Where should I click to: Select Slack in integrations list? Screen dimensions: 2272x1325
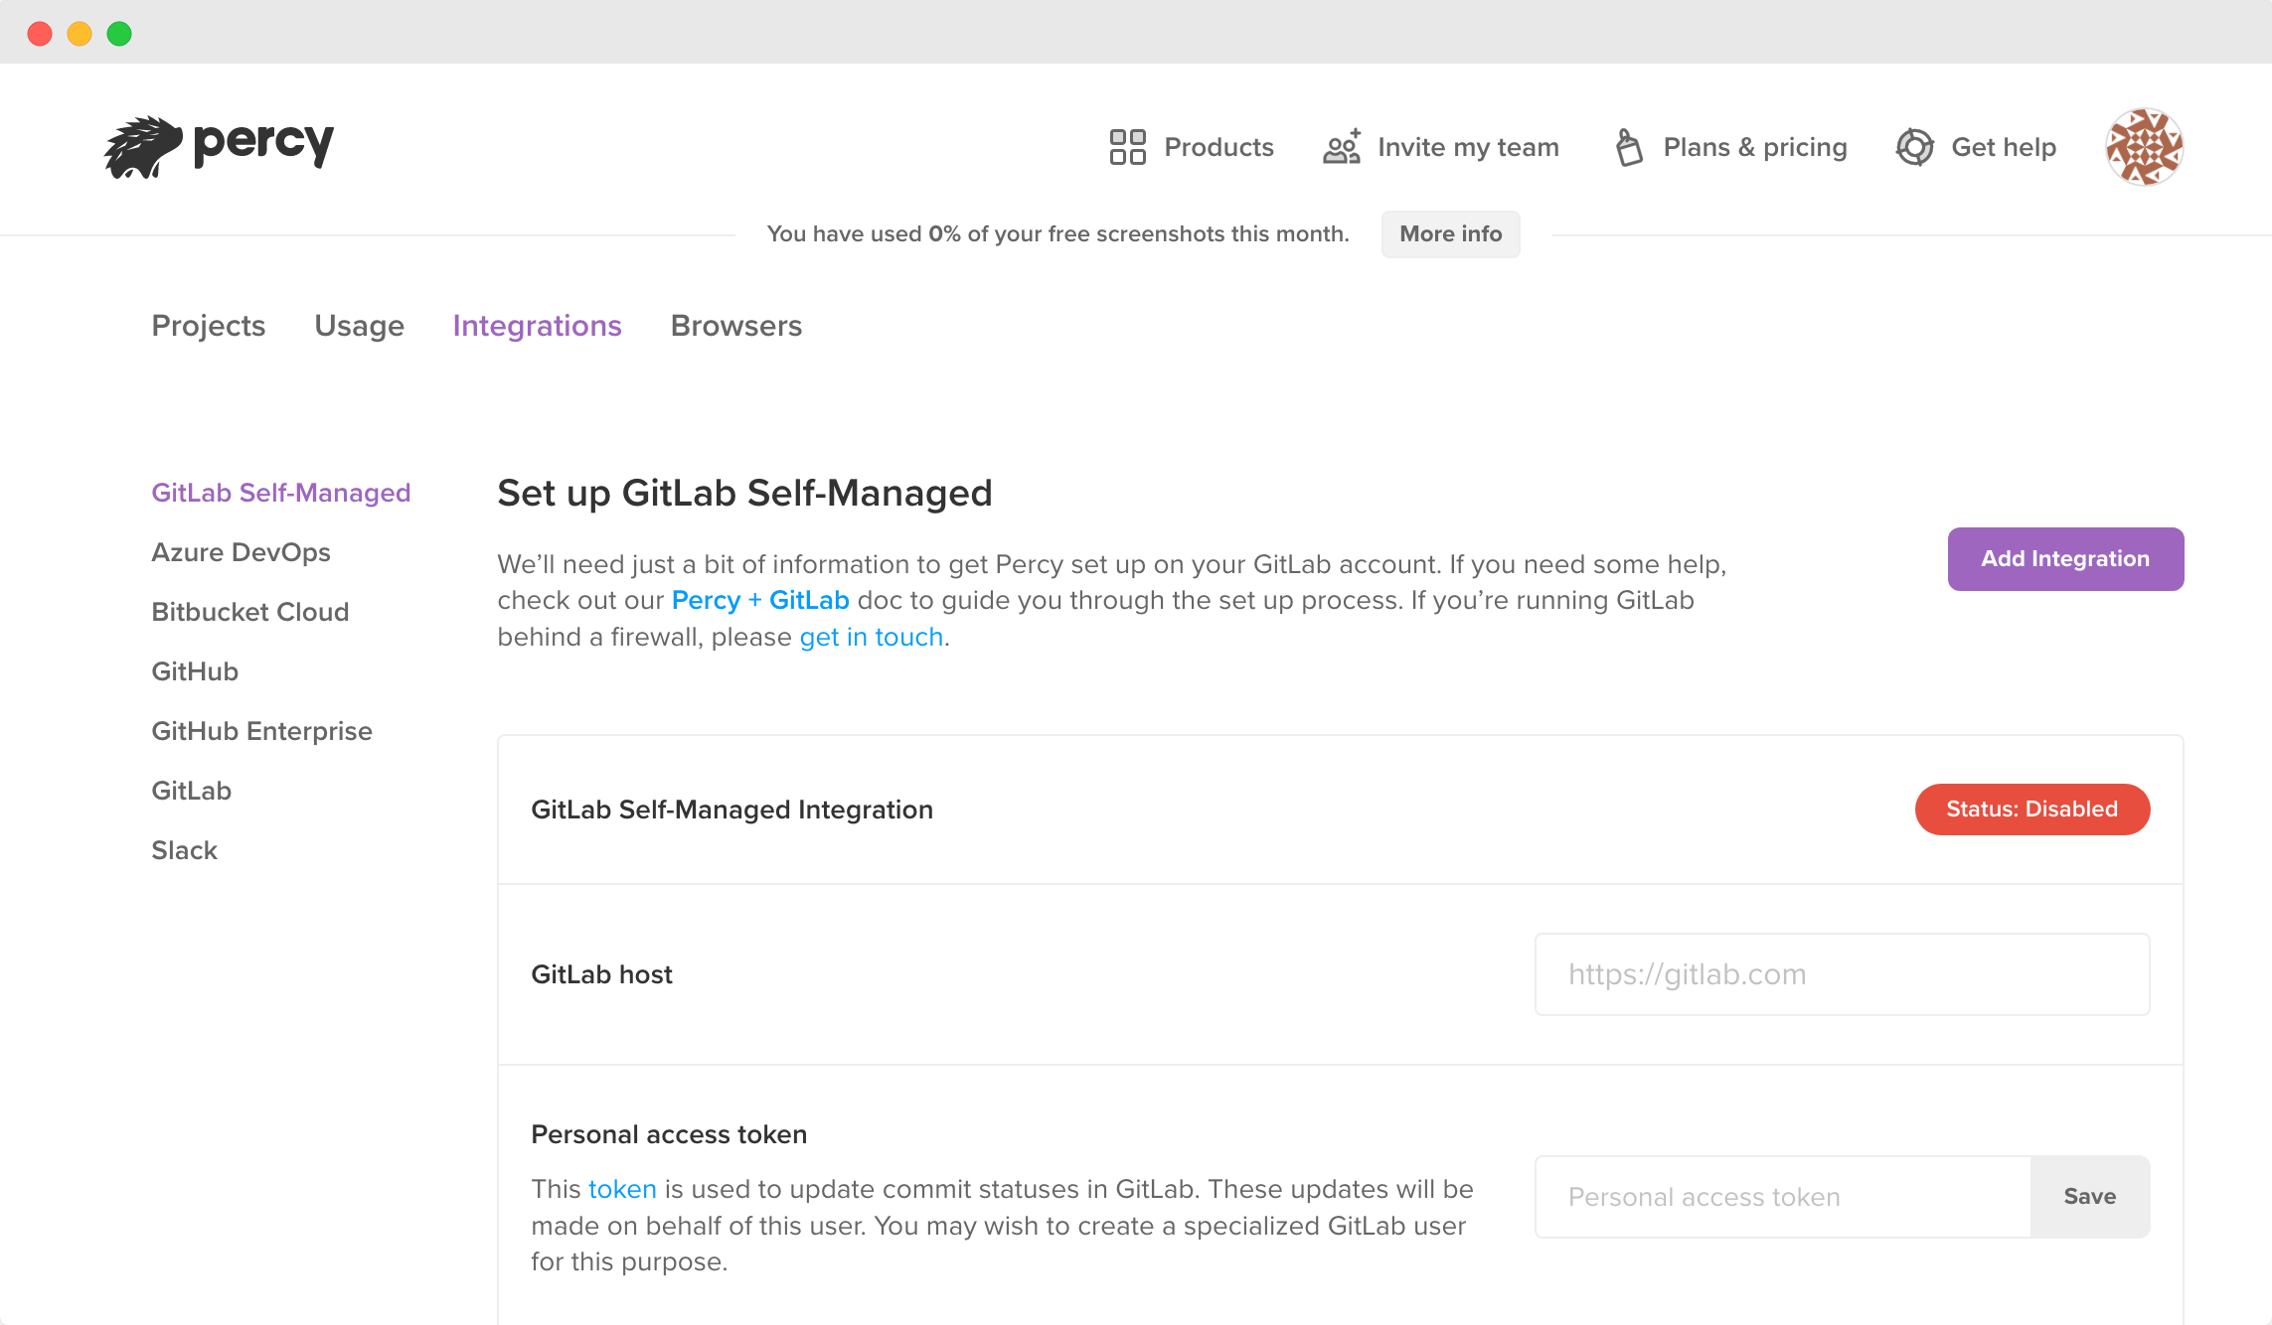[x=184, y=850]
